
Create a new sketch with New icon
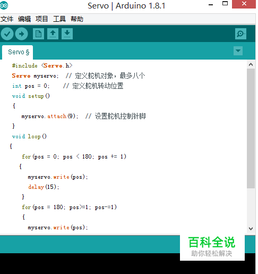[38, 34]
